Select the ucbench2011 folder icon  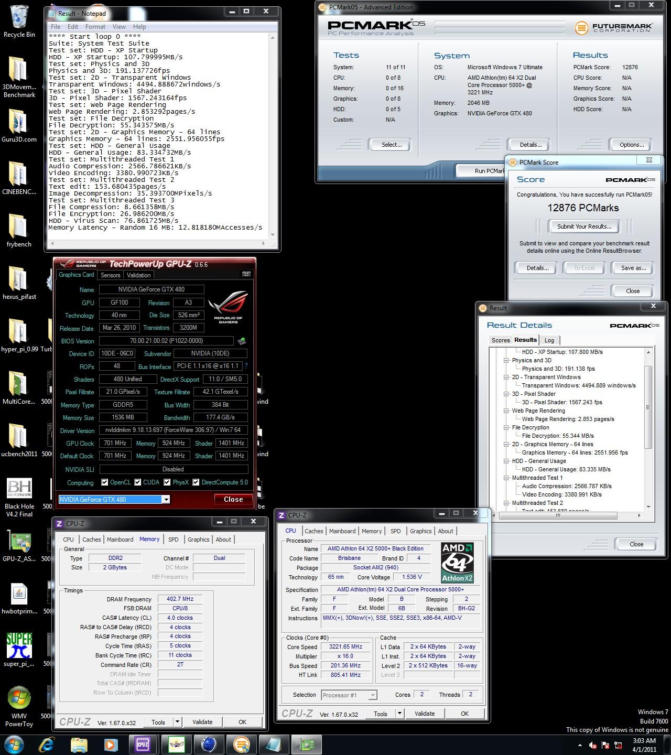tap(19, 441)
